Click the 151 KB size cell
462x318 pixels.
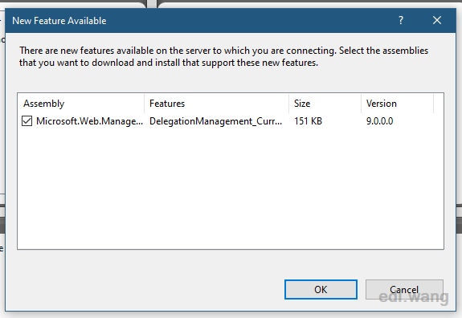click(308, 121)
